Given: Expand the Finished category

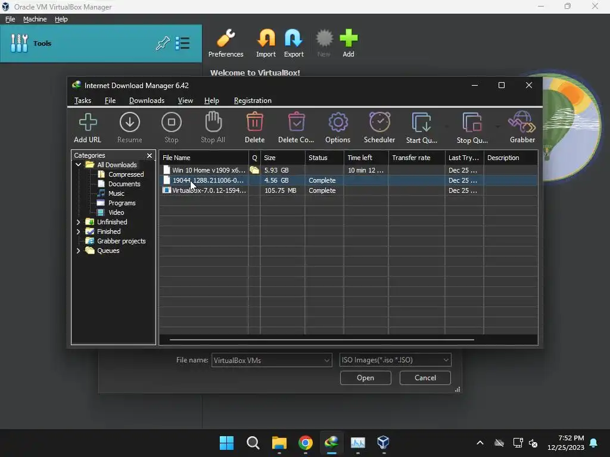Looking at the screenshot, I should (78, 231).
